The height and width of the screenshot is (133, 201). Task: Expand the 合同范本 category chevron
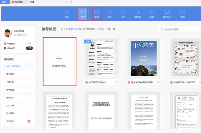point(29,98)
